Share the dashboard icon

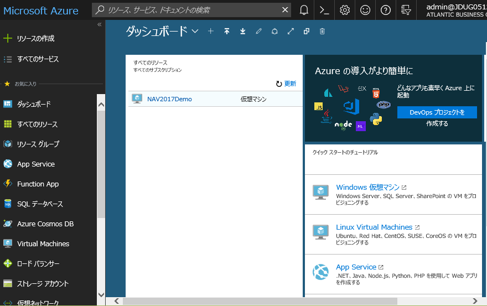pyautogui.click(x=274, y=31)
